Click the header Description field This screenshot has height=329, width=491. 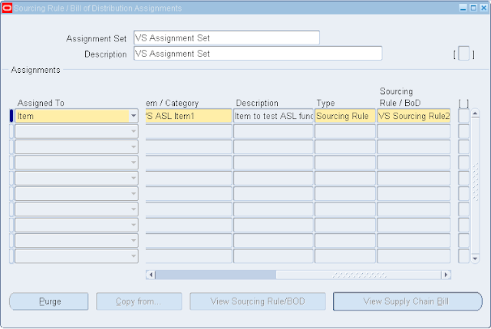(x=258, y=54)
